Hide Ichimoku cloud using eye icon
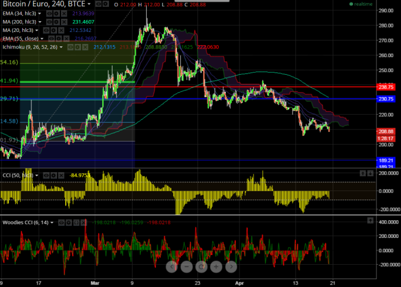This screenshot has height=287, width=401. (70, 47)
